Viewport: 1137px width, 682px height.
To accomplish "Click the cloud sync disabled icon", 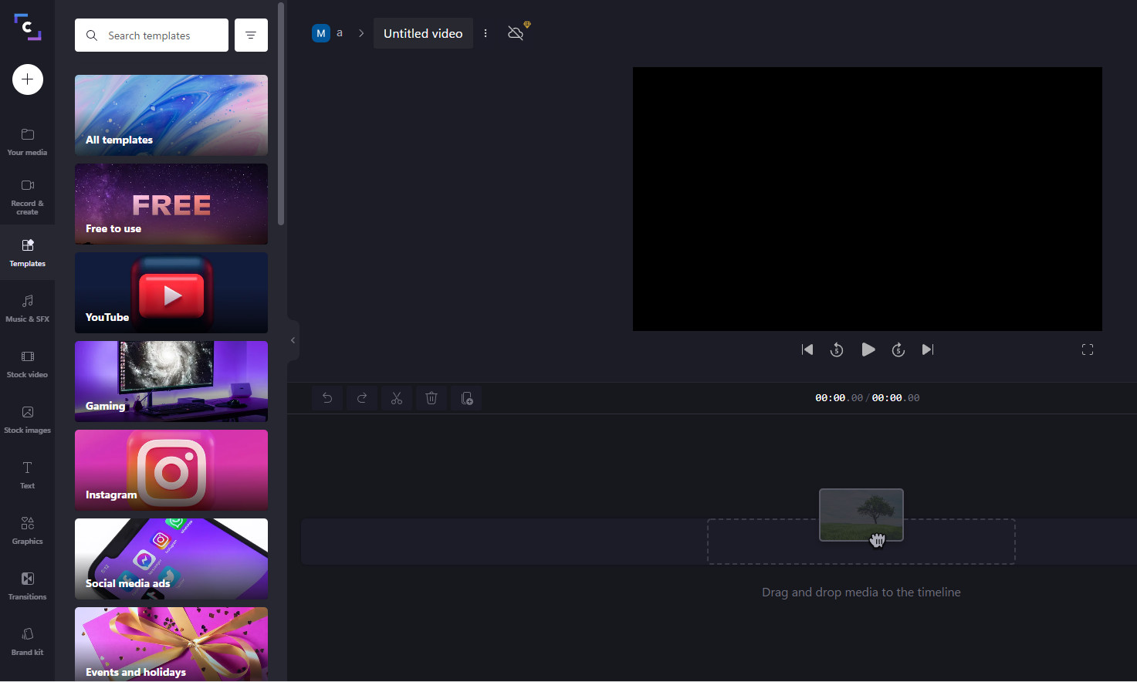I will pyautogui.click(x=516, y=33).
